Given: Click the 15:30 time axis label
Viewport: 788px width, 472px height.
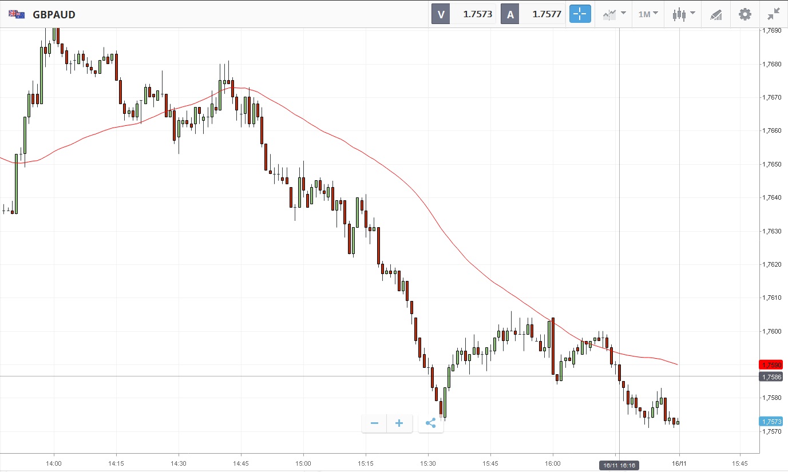Looking at the screenshot, I should click(x=428, y=463).
